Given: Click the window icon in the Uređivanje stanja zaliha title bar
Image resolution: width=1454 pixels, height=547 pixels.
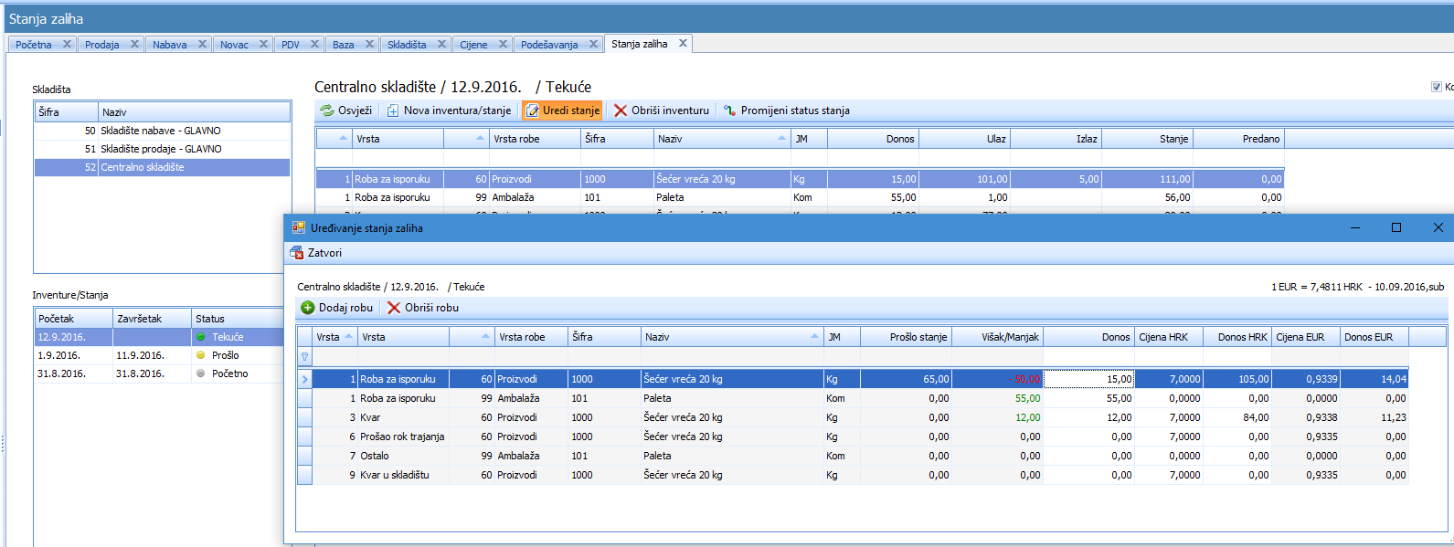Looking at the screenshot, I should pyautogui.click(x=298, y=227).
